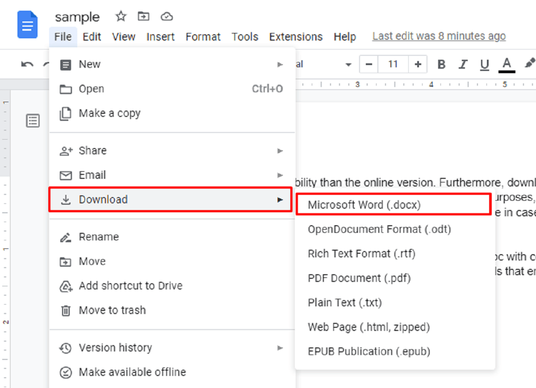Check document cloud save status

pos(167,16)
